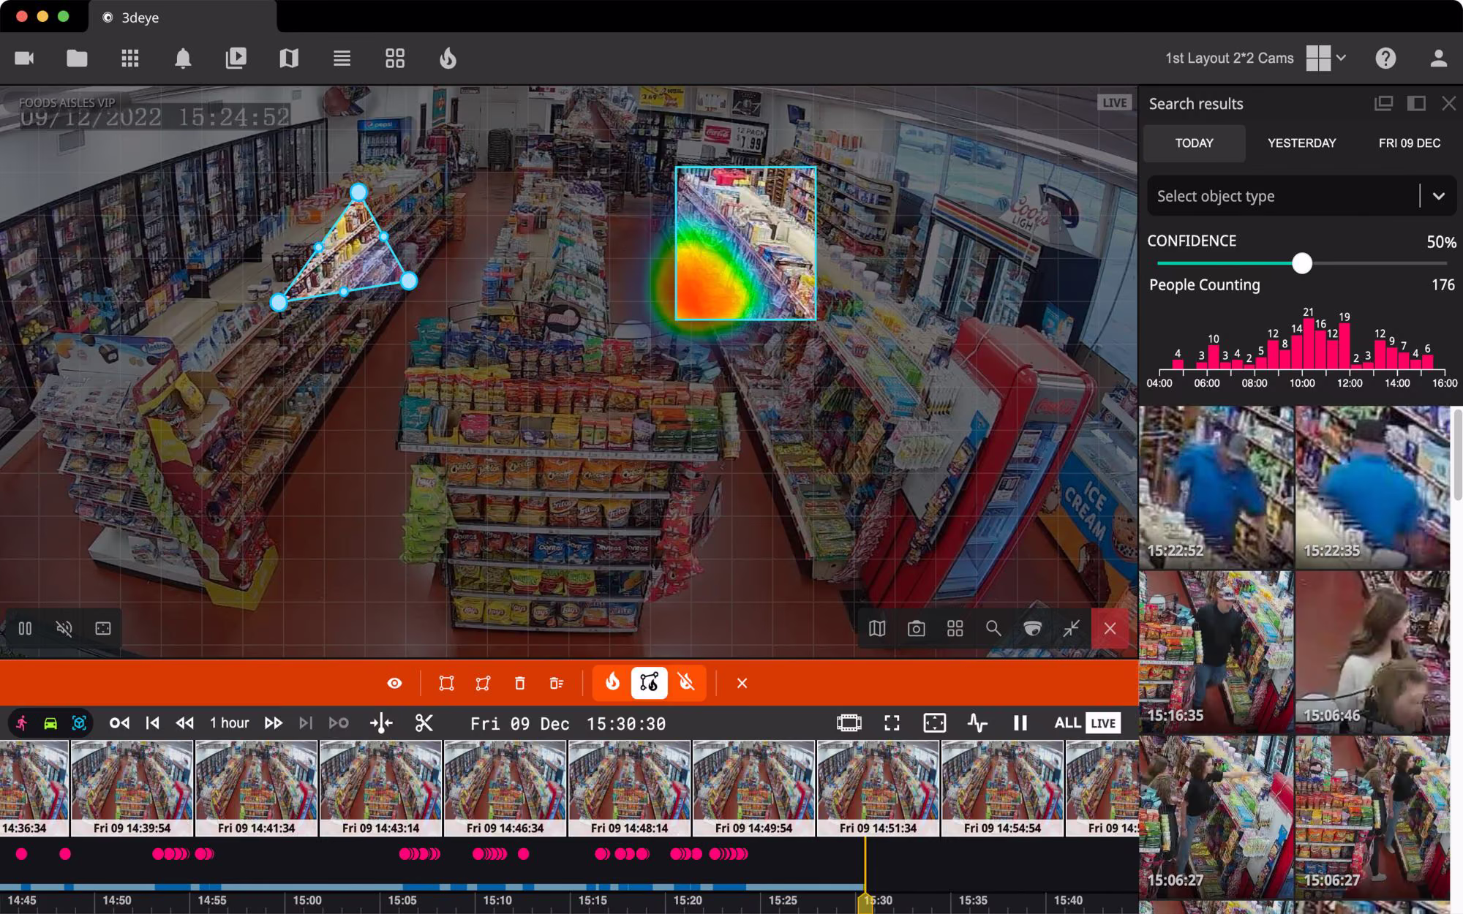The image size is (1463, 914).
Task: Click the delete region trash icon
Action: (x=519, y=683)
